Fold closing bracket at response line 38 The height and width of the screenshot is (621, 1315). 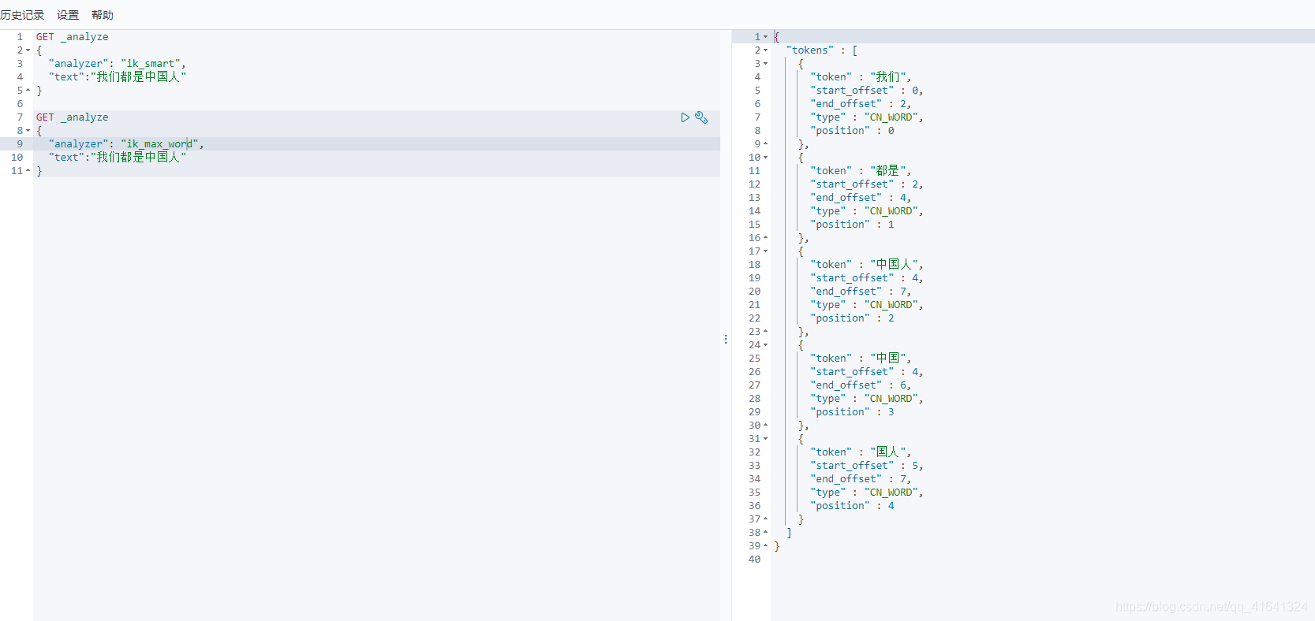pyautogui.click(x=765, y=533)
